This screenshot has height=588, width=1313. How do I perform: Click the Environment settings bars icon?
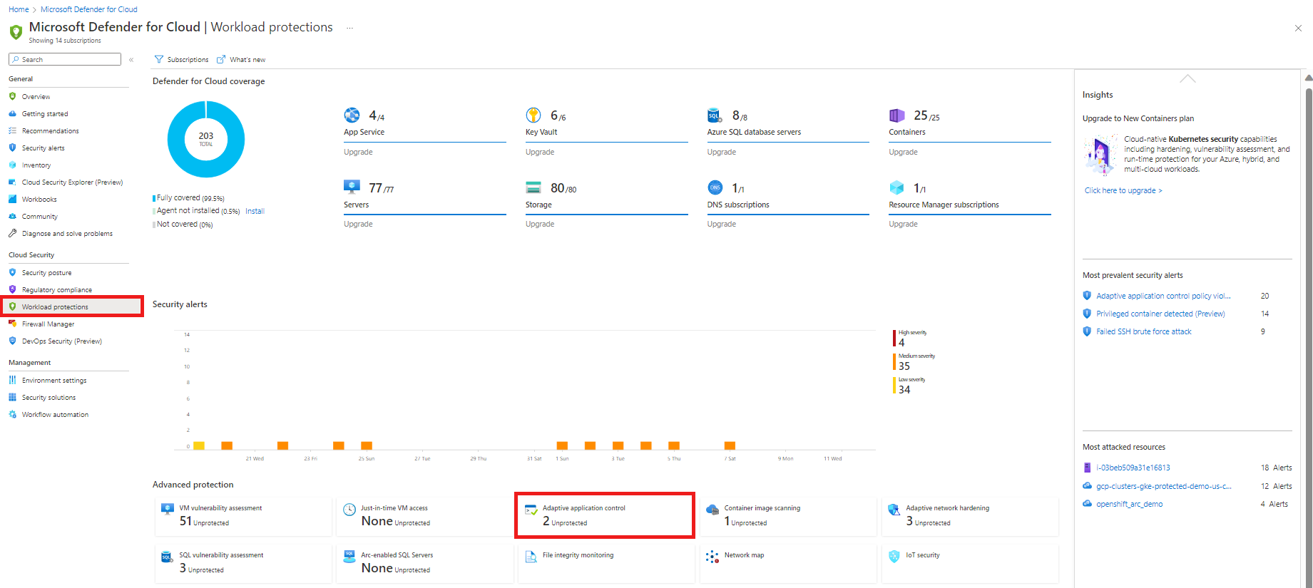[12, 380]
